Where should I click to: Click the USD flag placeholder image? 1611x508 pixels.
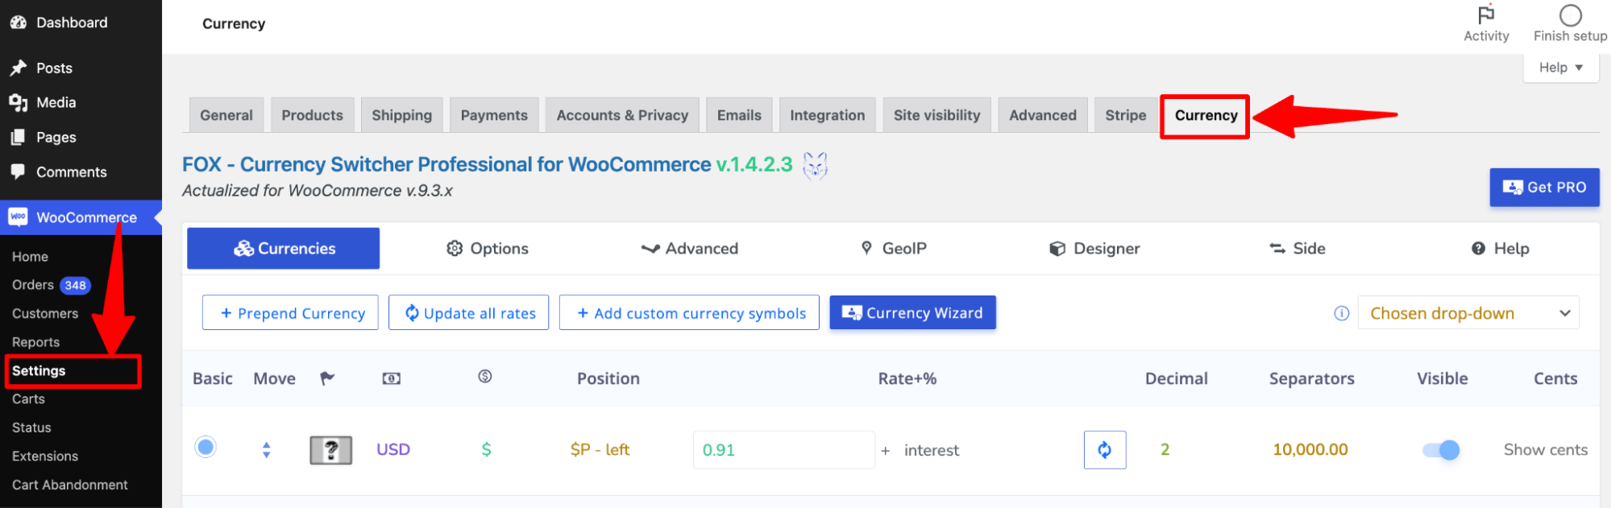[x=331, y=450]
